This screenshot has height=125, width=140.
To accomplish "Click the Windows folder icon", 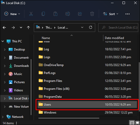I will click(x=41, y=112).
